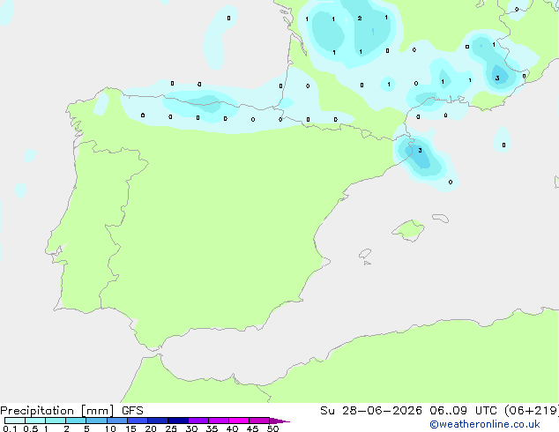Screen dimensions: 559x432
Task: Click the legend label '35'
Action: click(212, 428)
